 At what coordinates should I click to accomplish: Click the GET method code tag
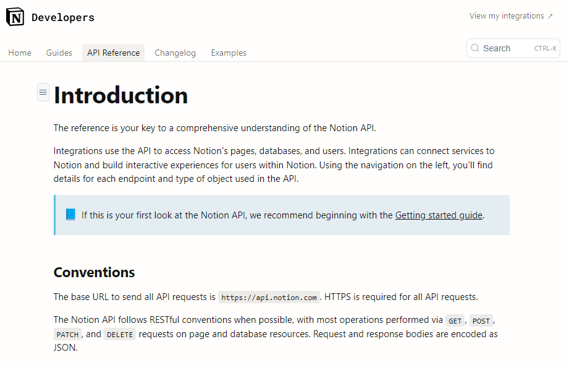pyautogui.click(x=455, y=321)
